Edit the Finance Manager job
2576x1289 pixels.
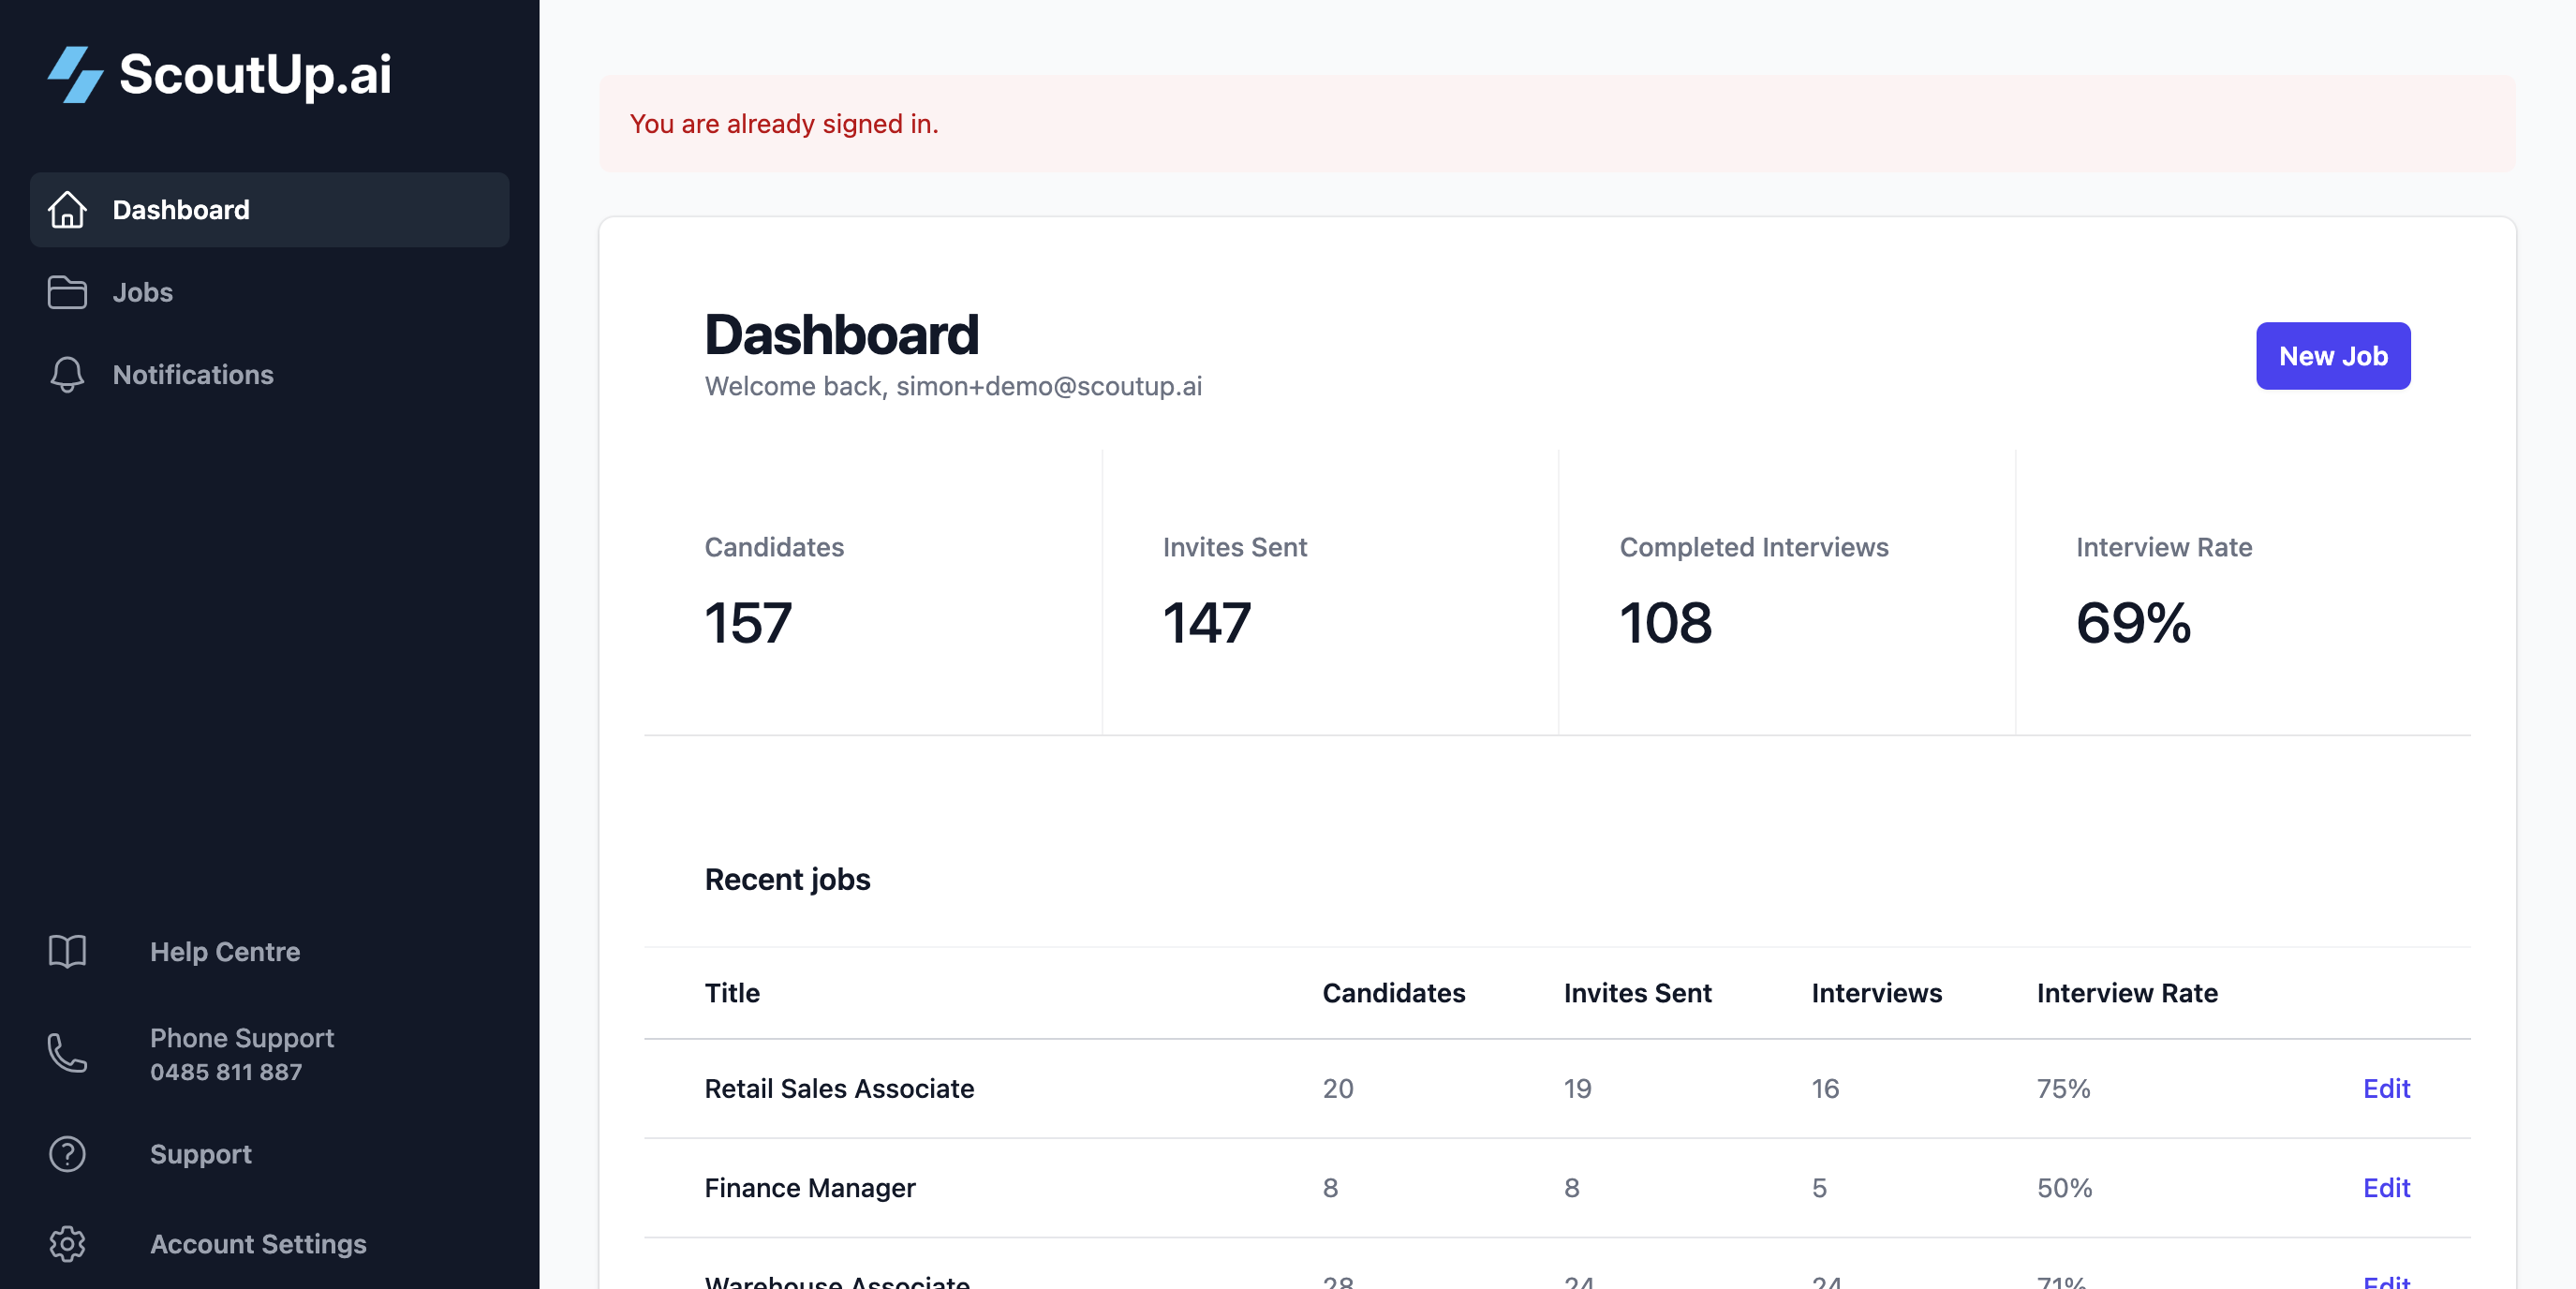tap(2386, 1188)
